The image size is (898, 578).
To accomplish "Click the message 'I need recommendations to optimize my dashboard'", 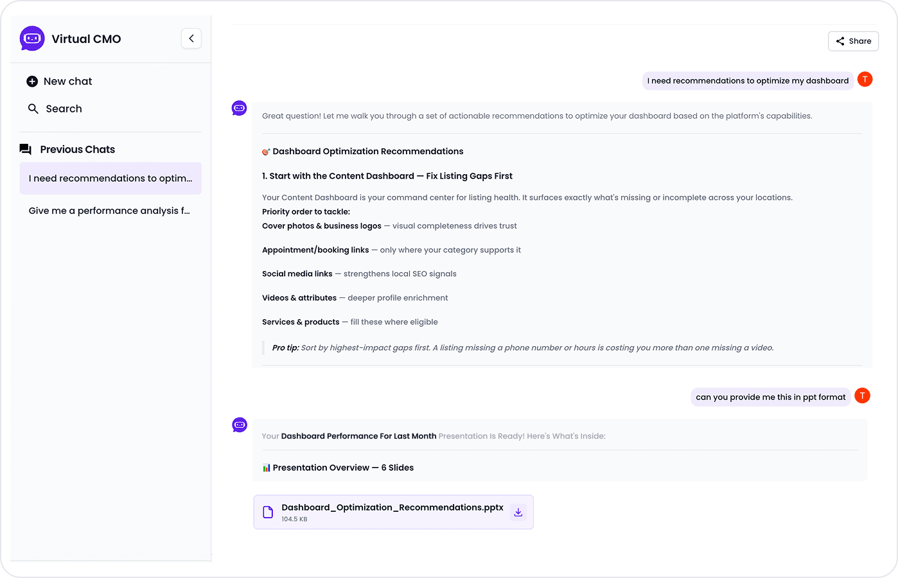I will click(x=748, y=81).
